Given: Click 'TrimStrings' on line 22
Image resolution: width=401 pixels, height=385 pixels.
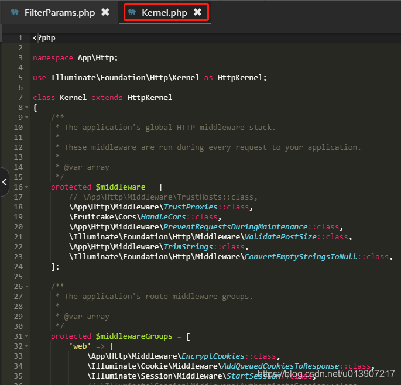Looking at the screenshot, I should [188, 247].
